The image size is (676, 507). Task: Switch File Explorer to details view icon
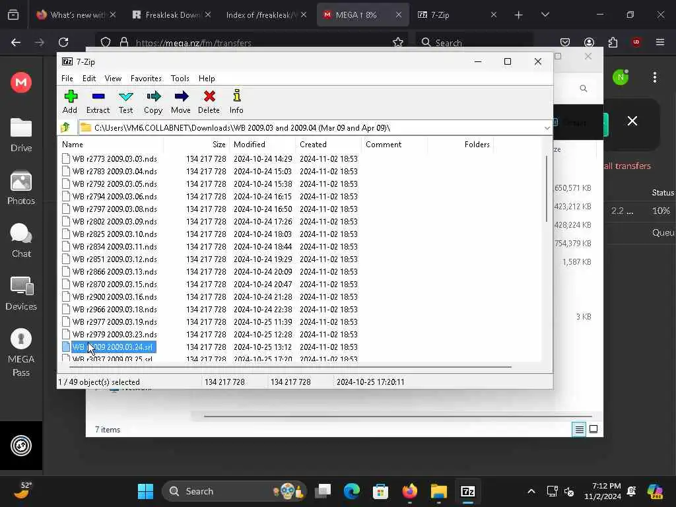(579, 429)
